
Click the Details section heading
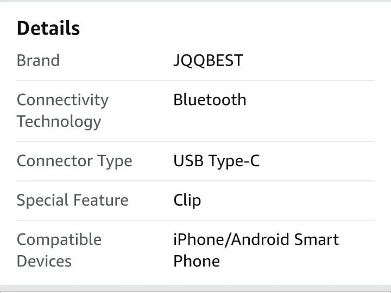(x=48, y=28)
